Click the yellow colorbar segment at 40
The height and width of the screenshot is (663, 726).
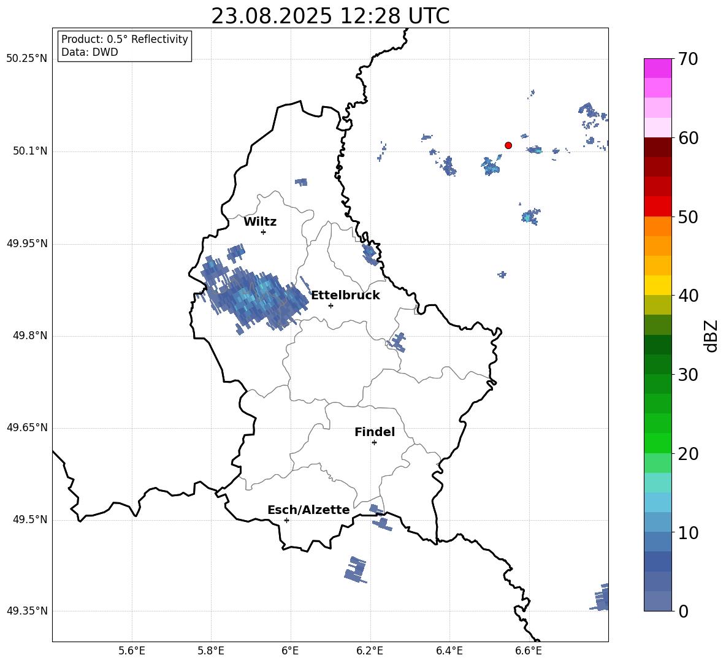[657, 285]
